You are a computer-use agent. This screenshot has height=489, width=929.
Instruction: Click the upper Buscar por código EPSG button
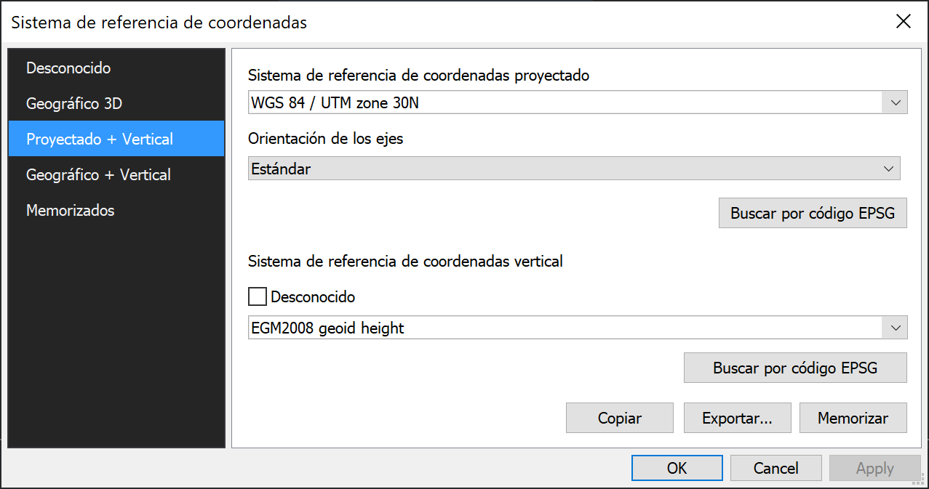click(813, 214)
